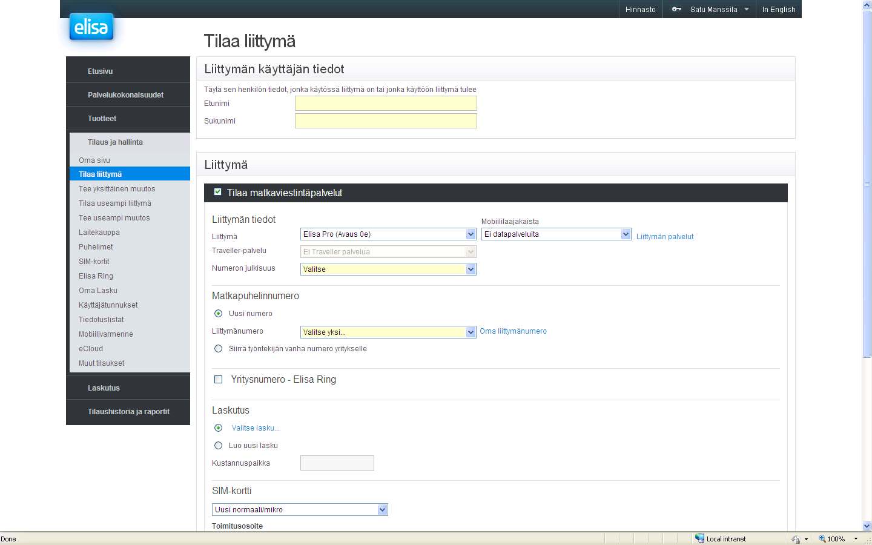Image resolution: width=872 pixels, height=545 pixels.
Task: Click the vertical scrollbar thumb
Action: [867, 184]
